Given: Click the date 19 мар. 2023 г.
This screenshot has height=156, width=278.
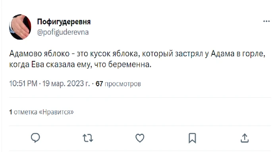Looking at the screenshot, I should point(66,84).
